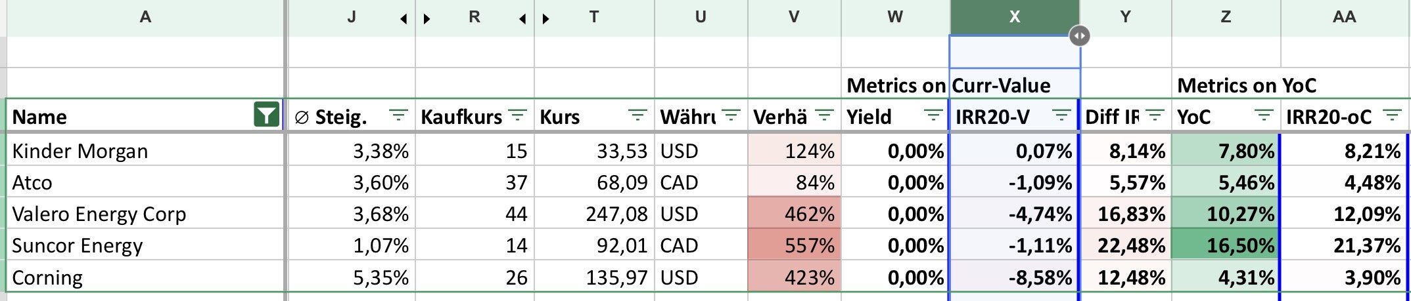This screenshot has height=301, width=1411.
Task: Expand hidden columns left of column J's right arrow
Action: (404, 19)
